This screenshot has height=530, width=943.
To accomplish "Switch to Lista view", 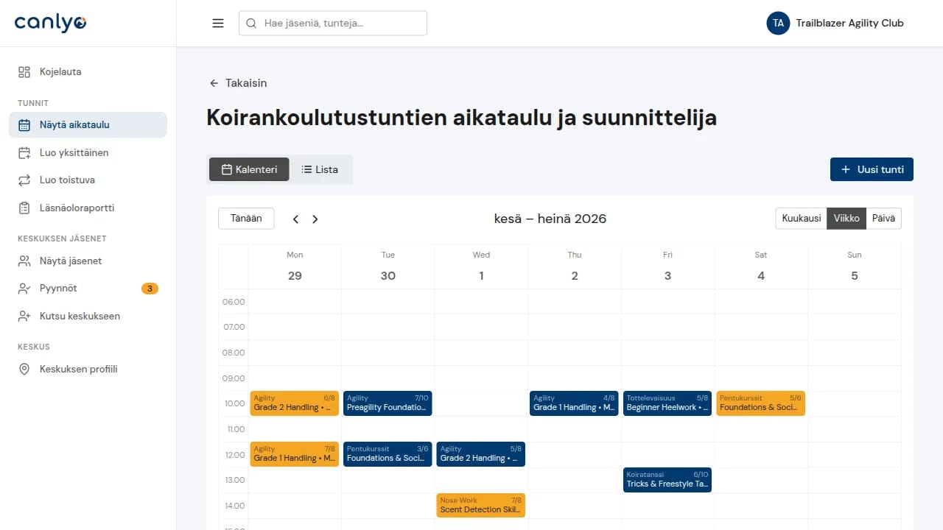I will (320, 169).
